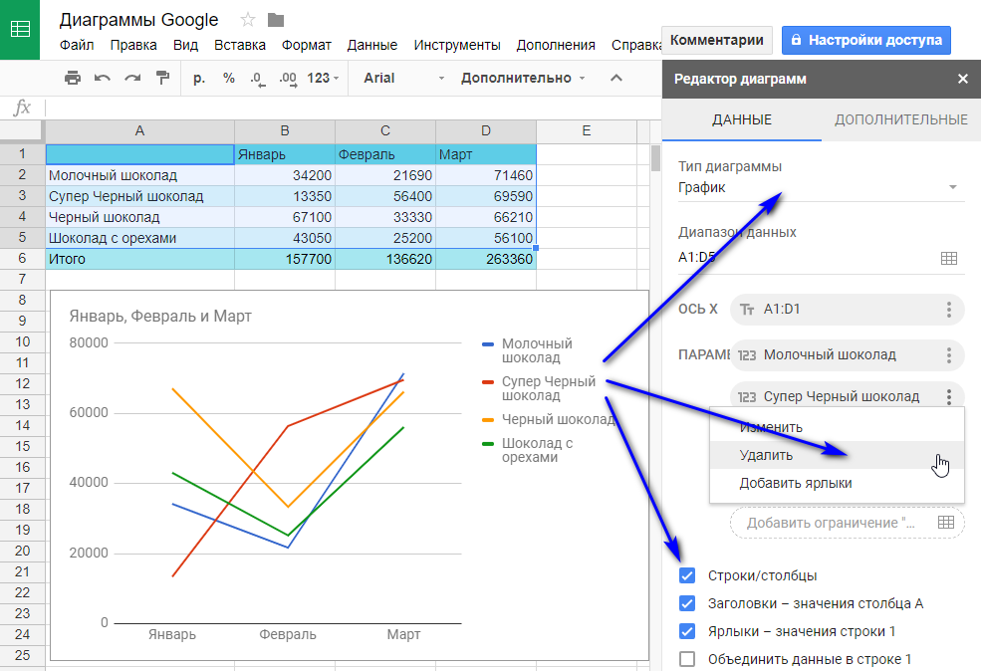Select column B header

[285, 131]
